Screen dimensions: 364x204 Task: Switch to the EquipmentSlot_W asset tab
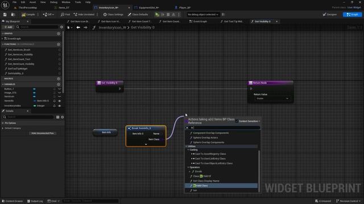tap(149, 7)
